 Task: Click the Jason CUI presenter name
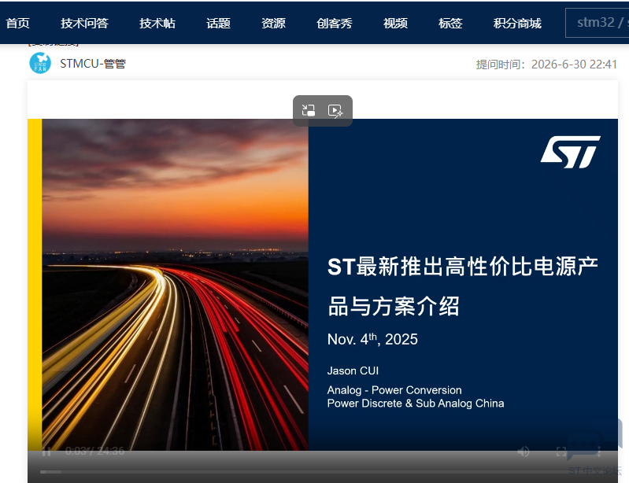click(353, 371)
